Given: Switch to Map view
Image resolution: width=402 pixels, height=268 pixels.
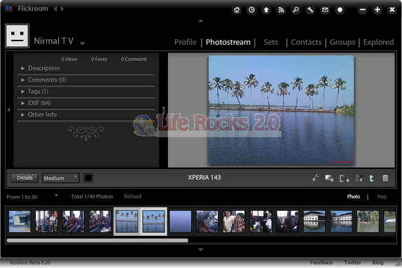Looking at the screenshot, I should click(x=382, y=197).
